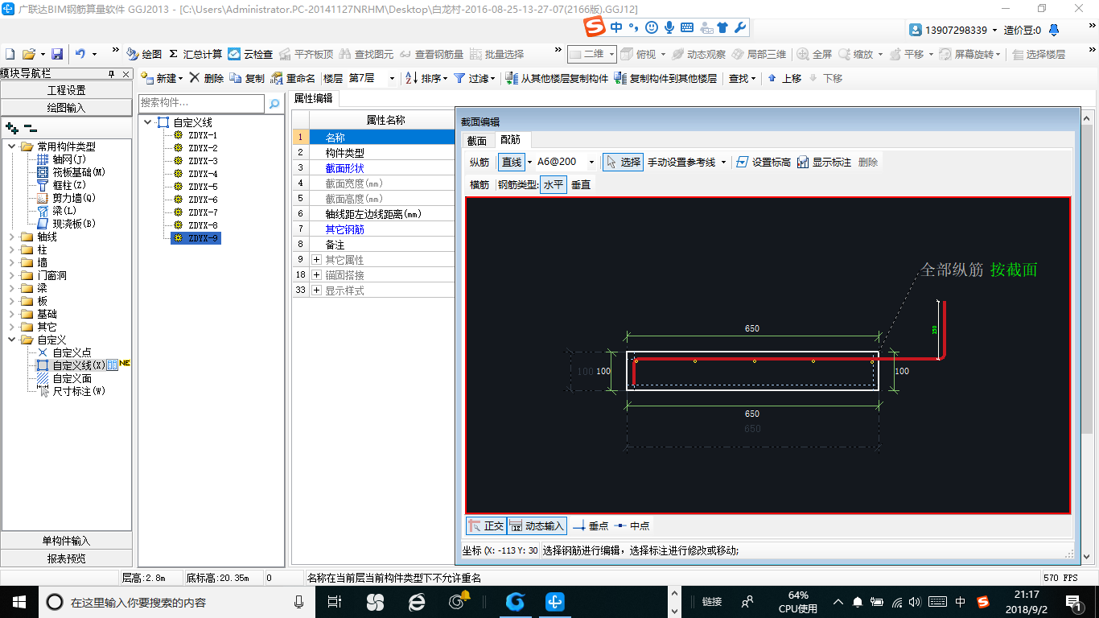Switch to 截面 tab

[x=477, y=140]
